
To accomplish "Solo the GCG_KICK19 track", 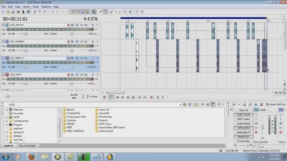I will 97,25.
